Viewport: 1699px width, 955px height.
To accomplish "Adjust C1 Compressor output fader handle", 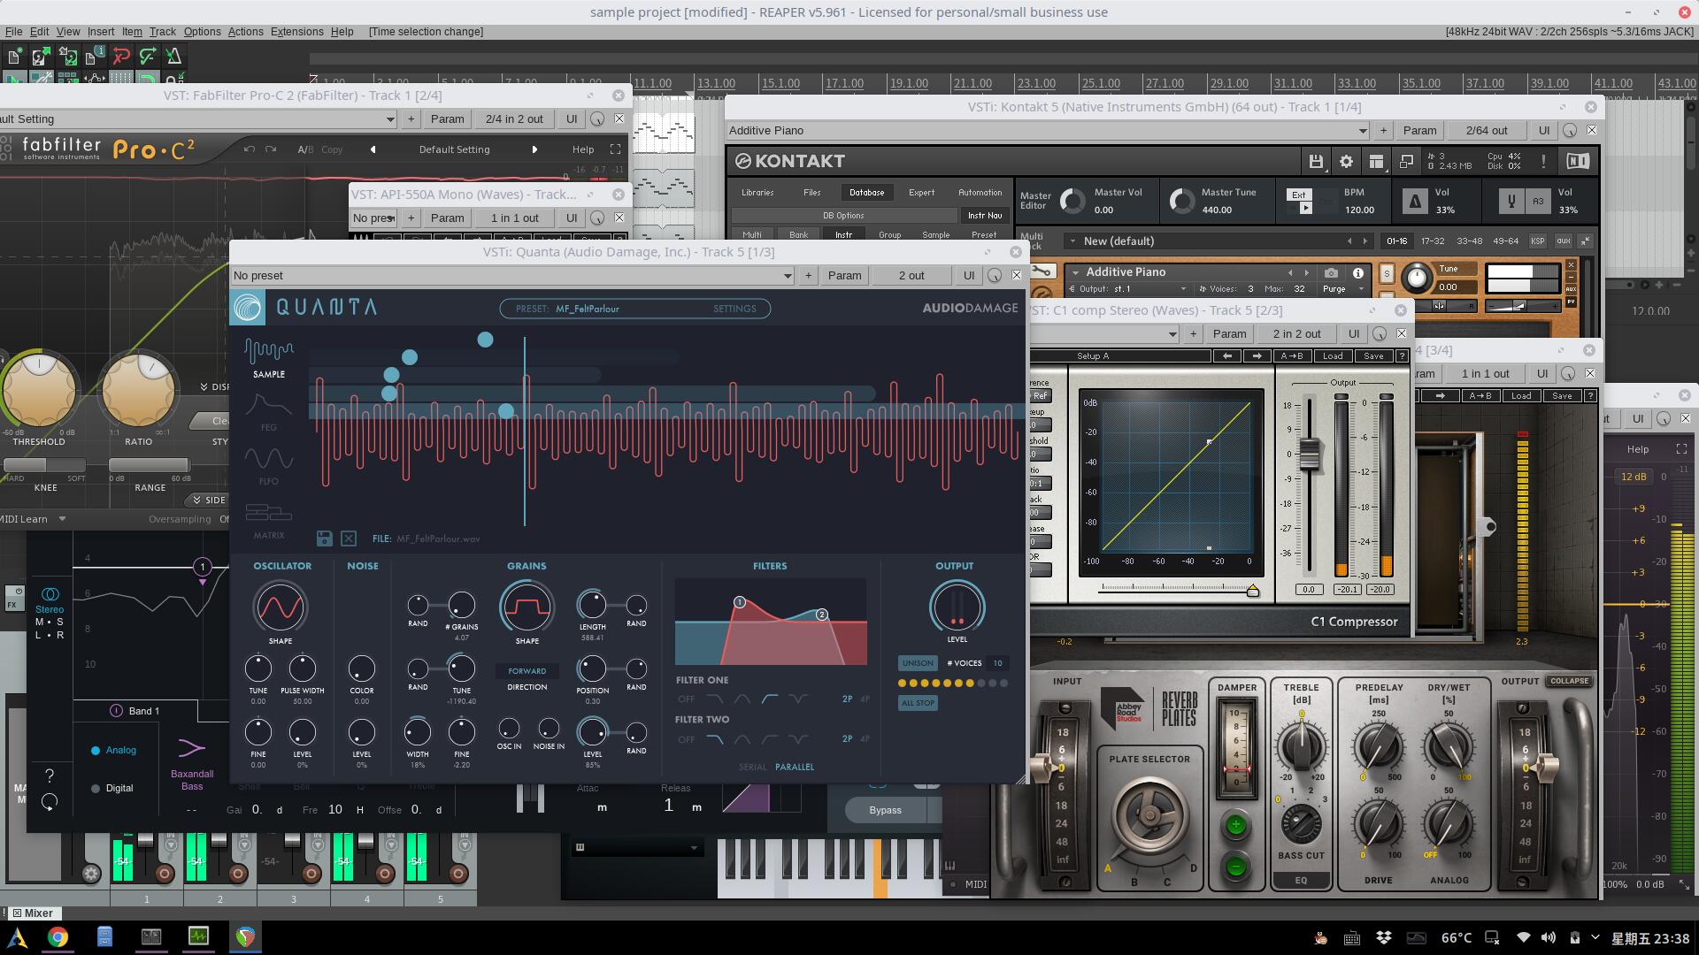I will pos(1309,455).
